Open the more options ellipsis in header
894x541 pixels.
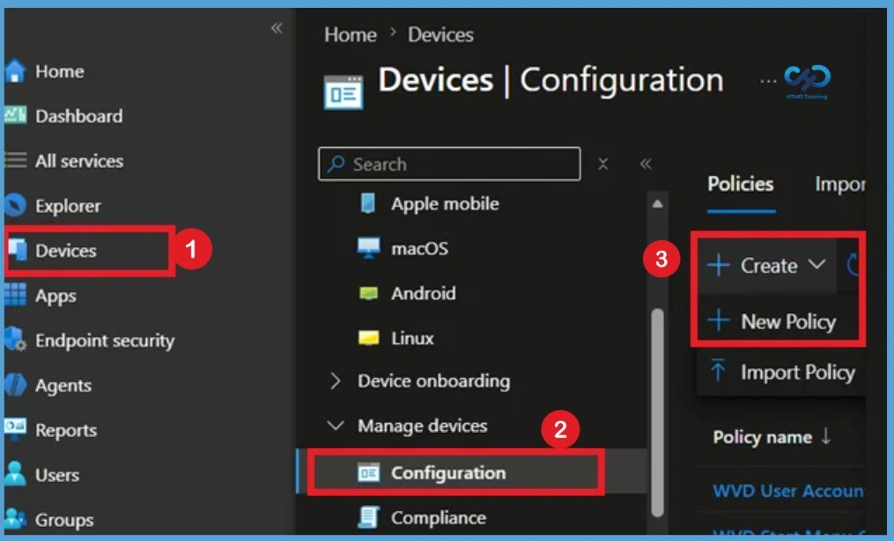click(x=768, y=82)
